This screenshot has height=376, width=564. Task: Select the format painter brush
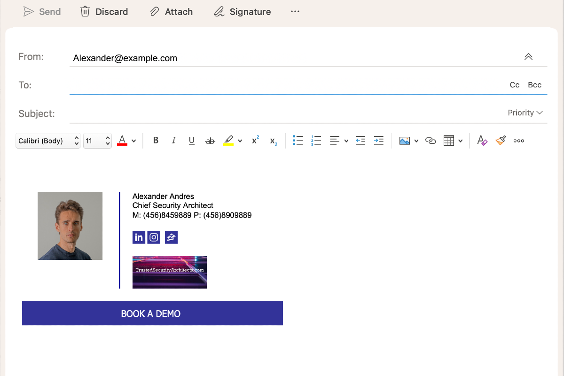point(501,140)
